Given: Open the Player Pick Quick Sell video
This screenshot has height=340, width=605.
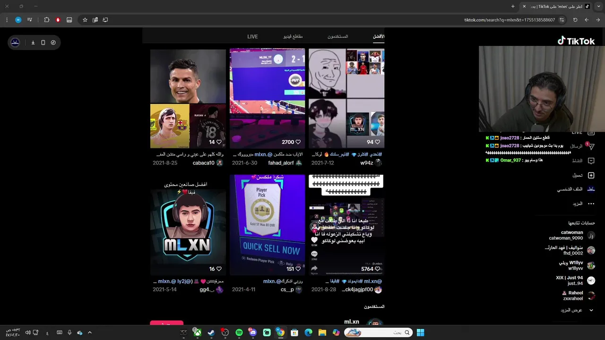Looking at the screenshot, I should point(268,225).
